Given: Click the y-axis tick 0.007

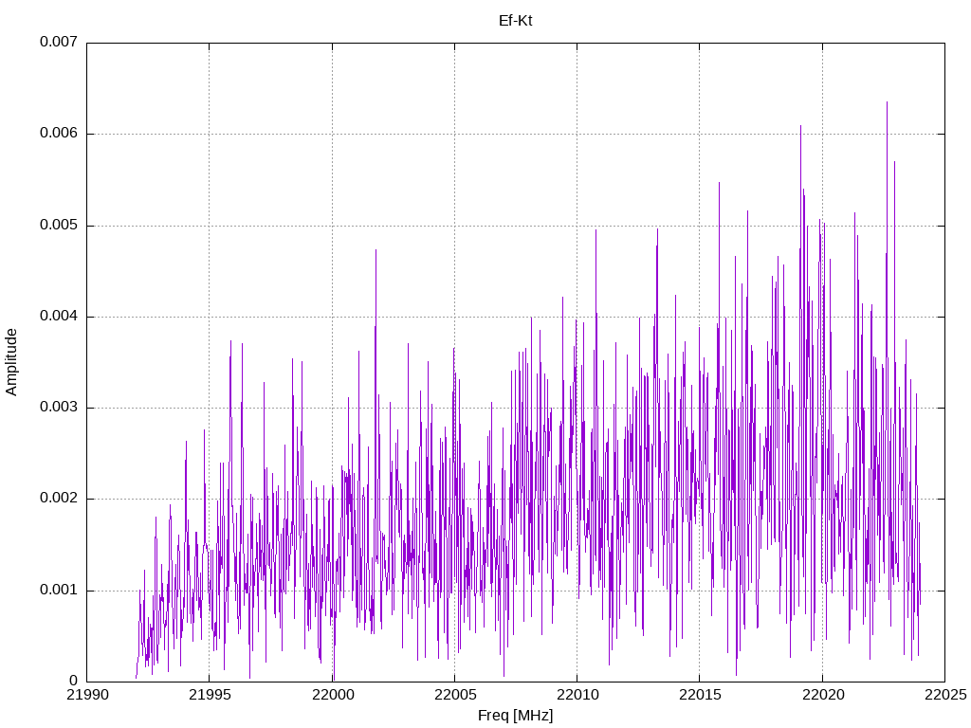Looking at the screenshot, I should coord(59,42).
